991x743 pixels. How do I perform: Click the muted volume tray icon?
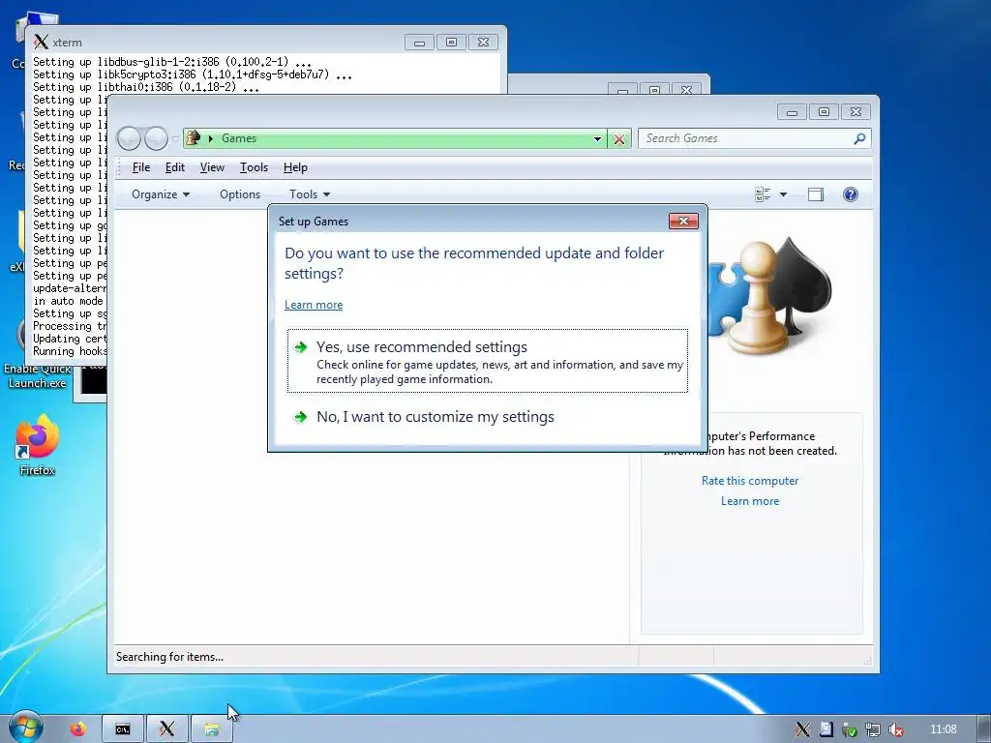tap(895, 729)
